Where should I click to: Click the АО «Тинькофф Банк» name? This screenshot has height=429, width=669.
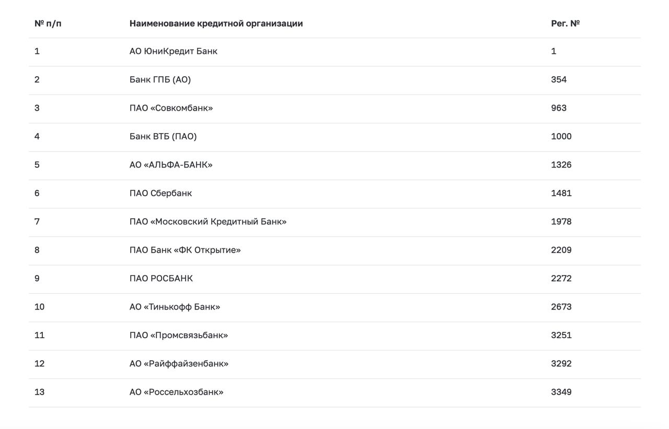pos(175,307)
